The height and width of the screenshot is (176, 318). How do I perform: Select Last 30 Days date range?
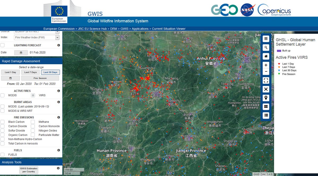tap(50, 72)
